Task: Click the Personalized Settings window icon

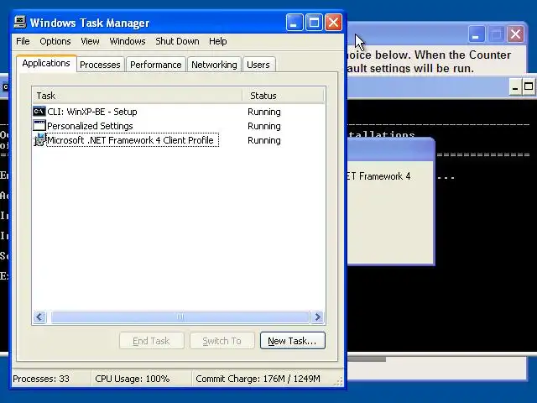Action: [39, 126]
